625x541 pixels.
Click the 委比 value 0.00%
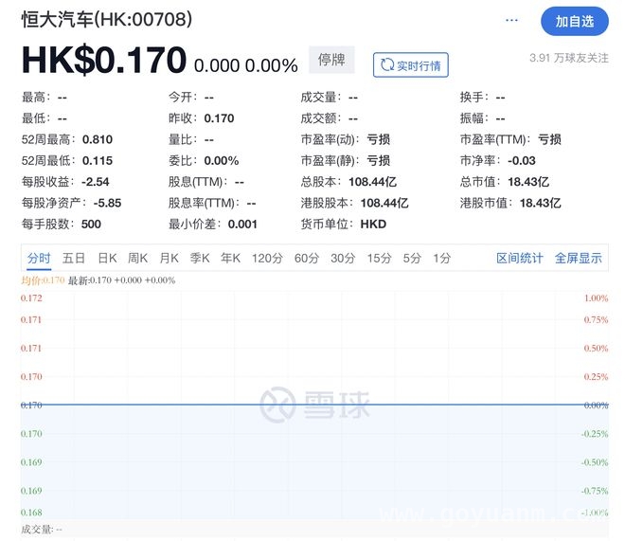(x=222, y=161)
